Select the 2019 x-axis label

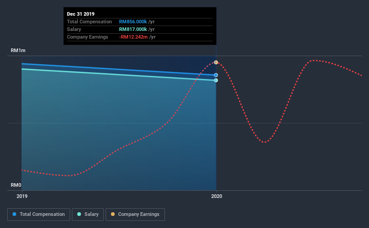point(22,196)
